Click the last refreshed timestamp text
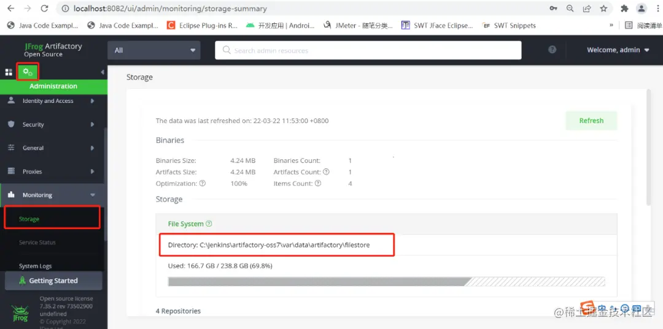Image resolution: width=663 pixels, height=329 pixels. point(242,121)
